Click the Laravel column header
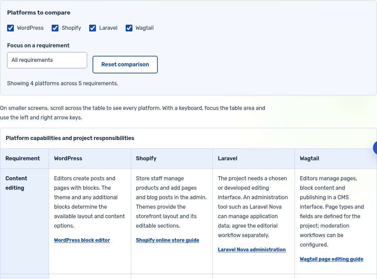This screenshot has height=279, width=377. [x=254, y=158]
